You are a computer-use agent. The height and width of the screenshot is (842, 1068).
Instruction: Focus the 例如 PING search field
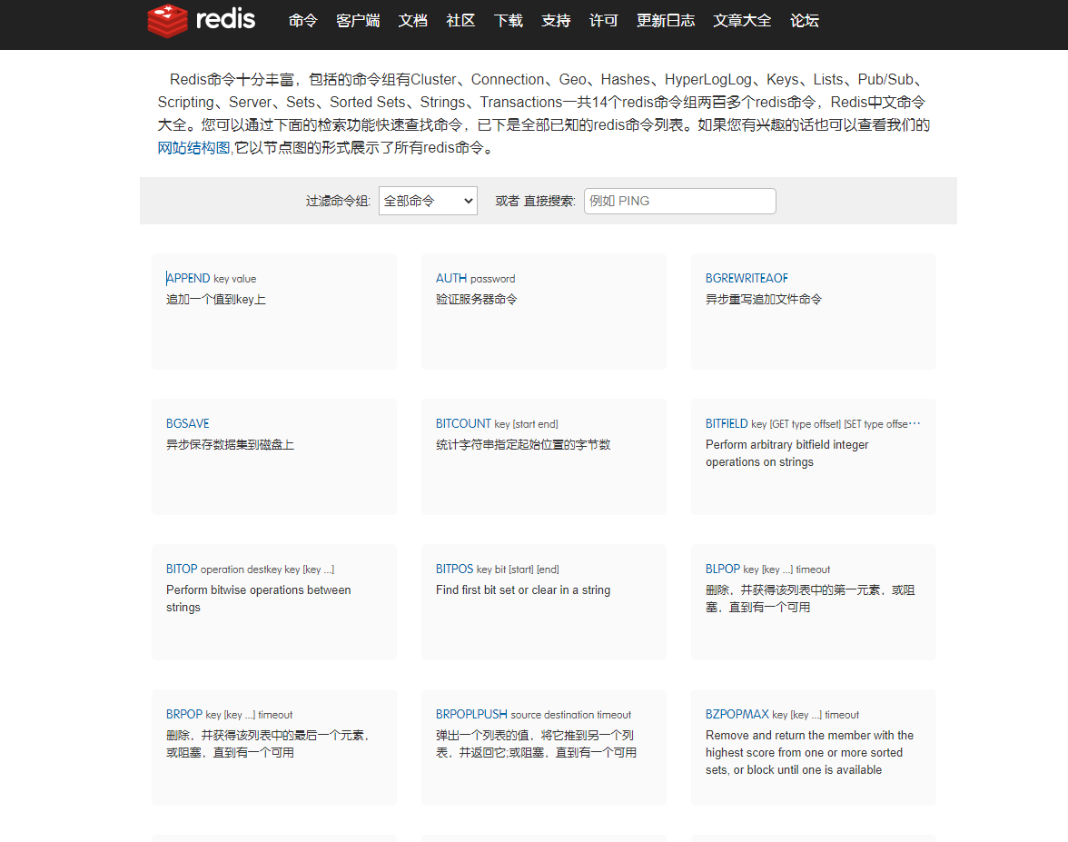pyautogui.click(x=679, y=201)
